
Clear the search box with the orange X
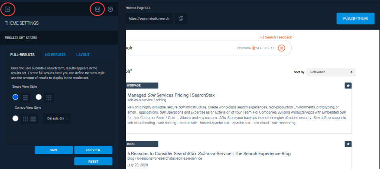point(281,48)
